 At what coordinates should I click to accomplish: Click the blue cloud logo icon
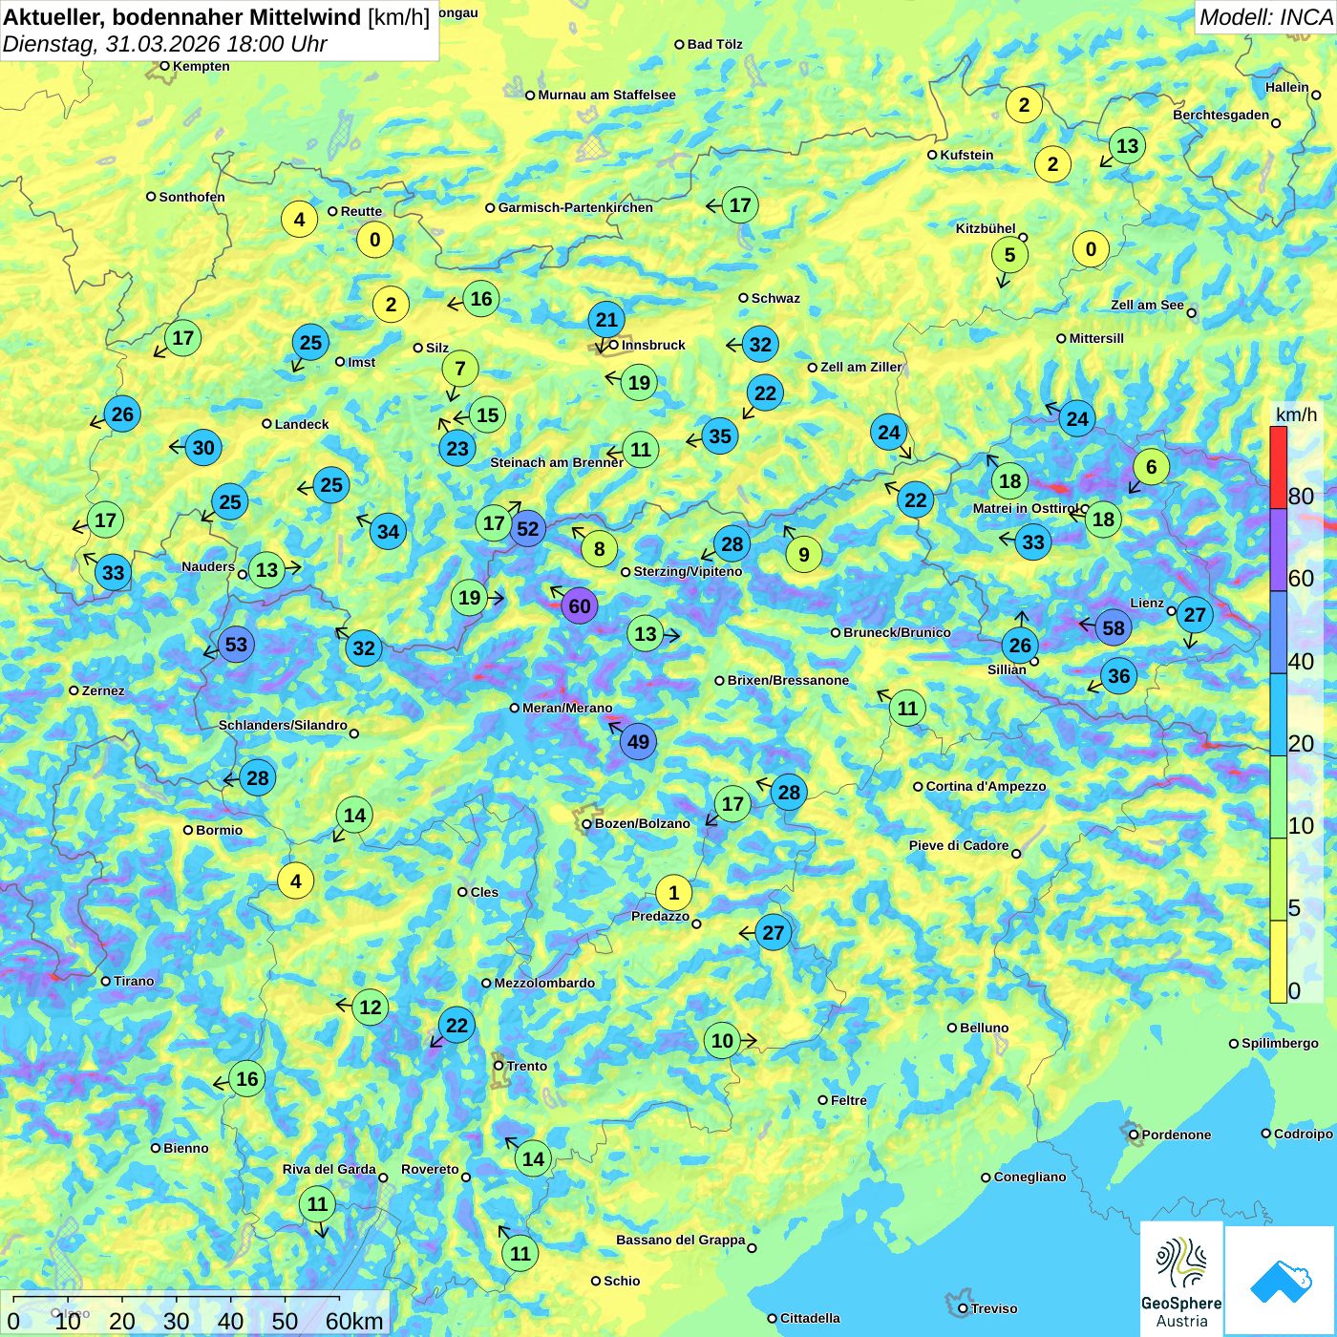[1281, 1281]
